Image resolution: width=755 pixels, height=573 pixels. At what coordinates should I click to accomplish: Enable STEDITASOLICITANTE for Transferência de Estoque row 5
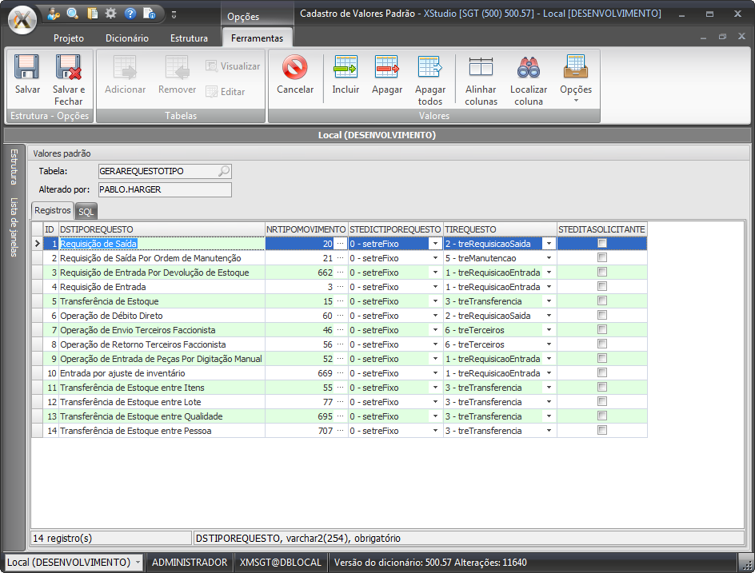point(602,300)
